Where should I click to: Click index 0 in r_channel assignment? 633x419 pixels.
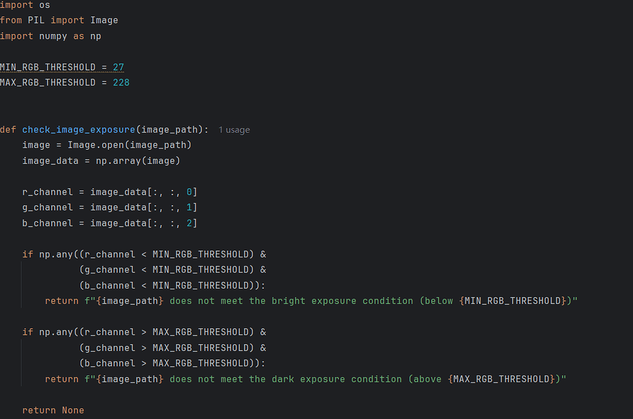(189, 192)
